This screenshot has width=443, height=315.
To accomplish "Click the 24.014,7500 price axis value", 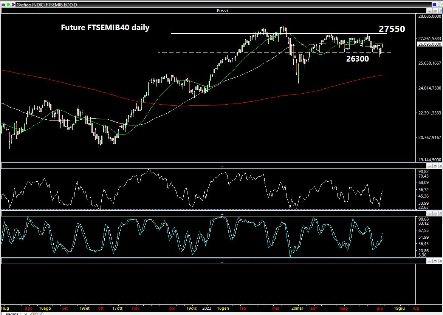I will click(429, 88).
